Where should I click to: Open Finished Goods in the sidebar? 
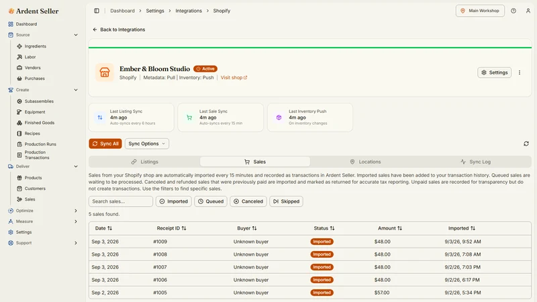[x=40, y=123]
